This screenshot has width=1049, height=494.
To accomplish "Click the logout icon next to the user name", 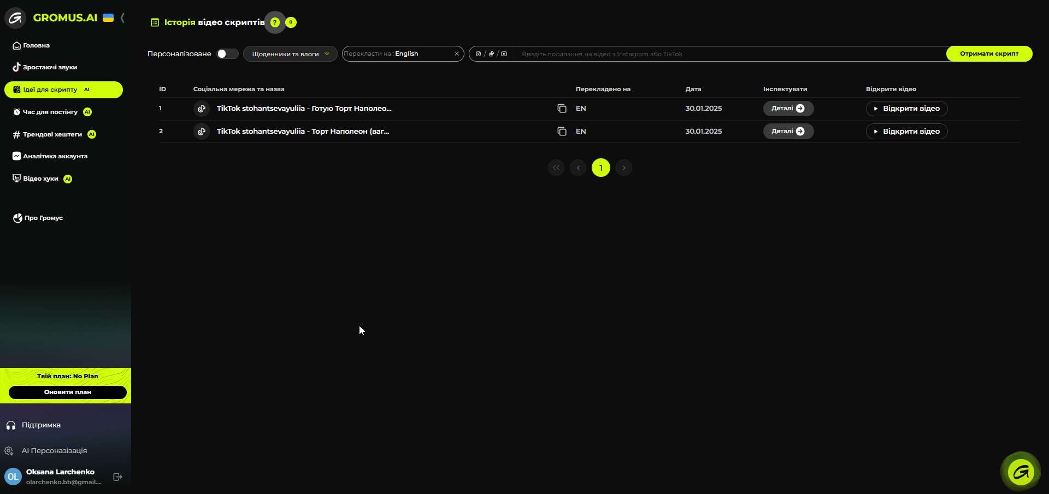I will [117, 477].
